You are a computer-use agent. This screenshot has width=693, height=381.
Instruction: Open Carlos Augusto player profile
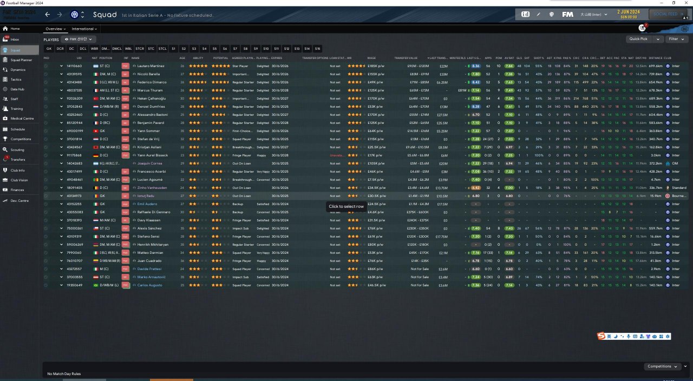[x=150, y=285]
